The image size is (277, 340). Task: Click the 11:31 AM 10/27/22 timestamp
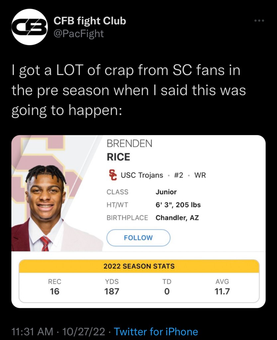(x=58, y=331)
